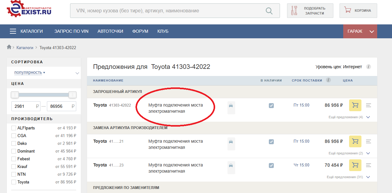Expand Ещё предложения (31)

(348, 177)
